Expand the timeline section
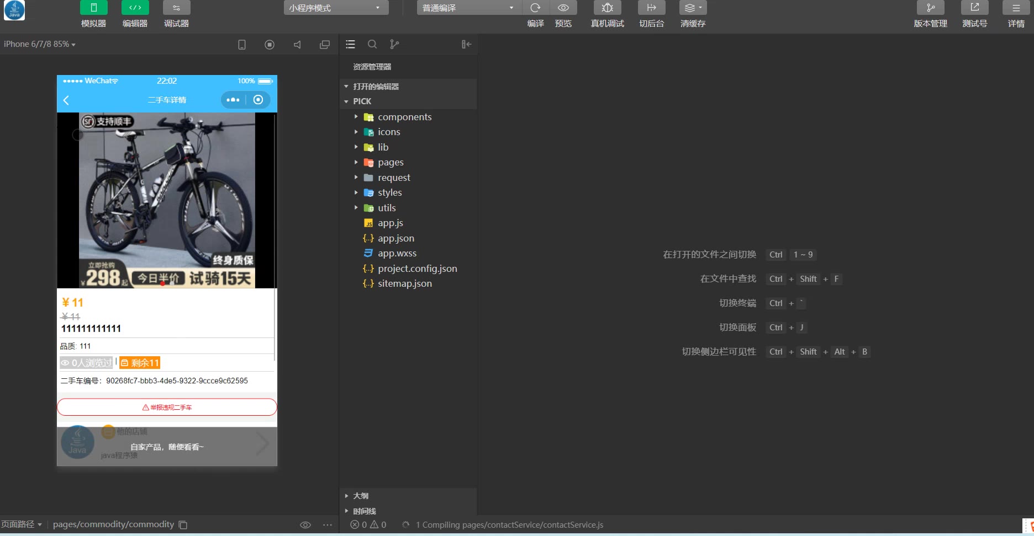 click(x=408, y=511)
